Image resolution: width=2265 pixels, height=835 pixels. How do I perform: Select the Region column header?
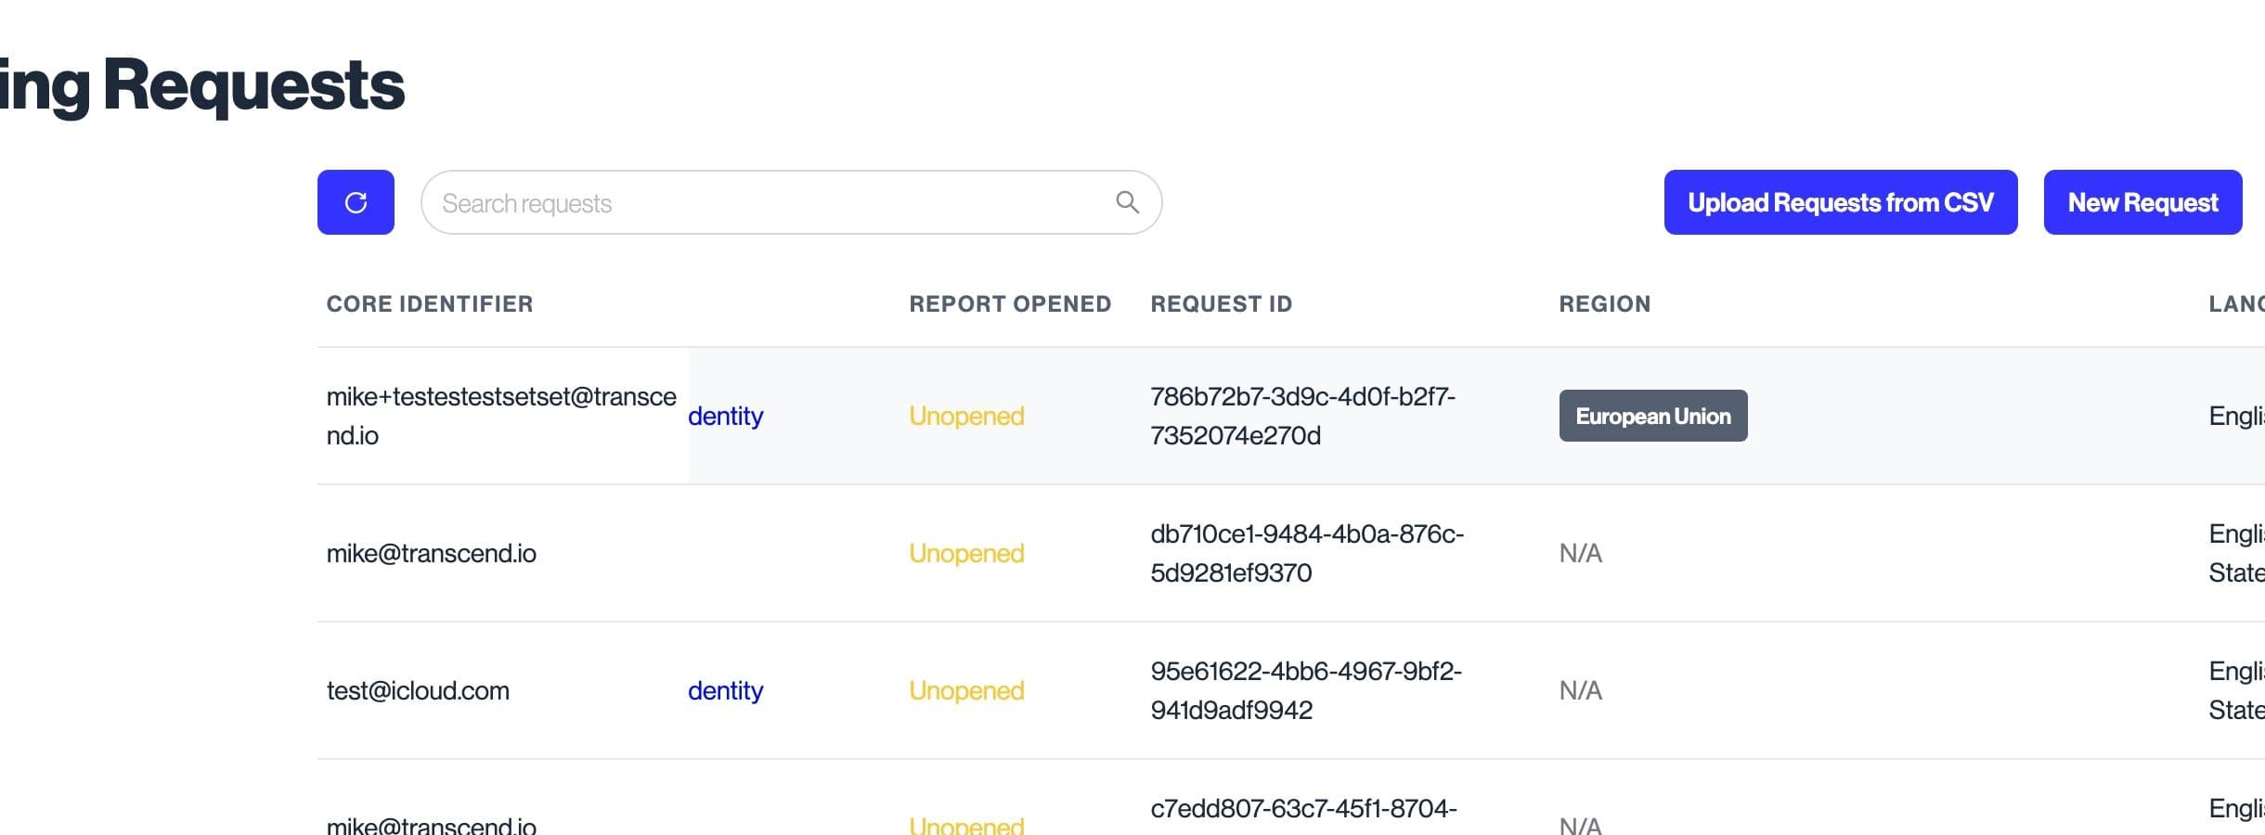(x=1604, y=304)
